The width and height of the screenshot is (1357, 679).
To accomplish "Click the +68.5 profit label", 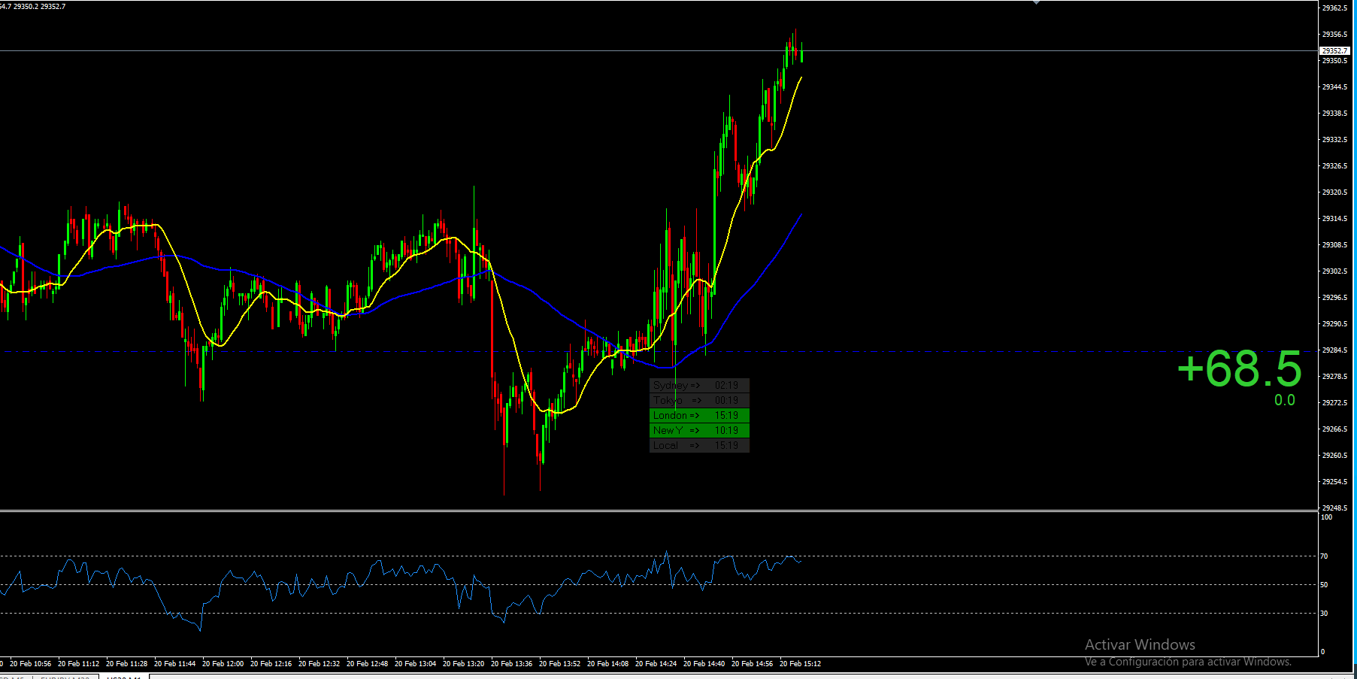I will [x=1239, y=368].
